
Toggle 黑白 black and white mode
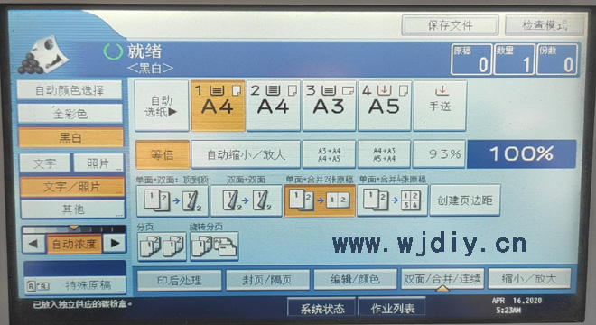pyautogui.click(x=70, y=137)
